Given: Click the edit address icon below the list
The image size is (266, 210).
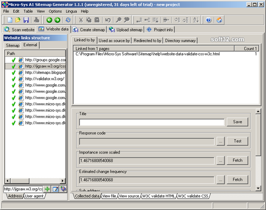Looking at the screenshot, I should click(x=56, y=189).
